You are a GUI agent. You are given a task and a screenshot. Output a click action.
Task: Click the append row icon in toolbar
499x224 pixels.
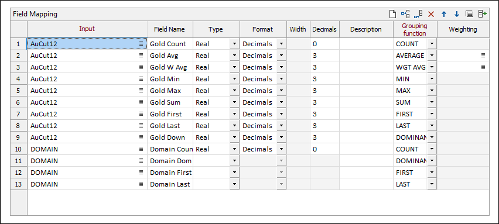pyautogui.click(x=418, y=14)
